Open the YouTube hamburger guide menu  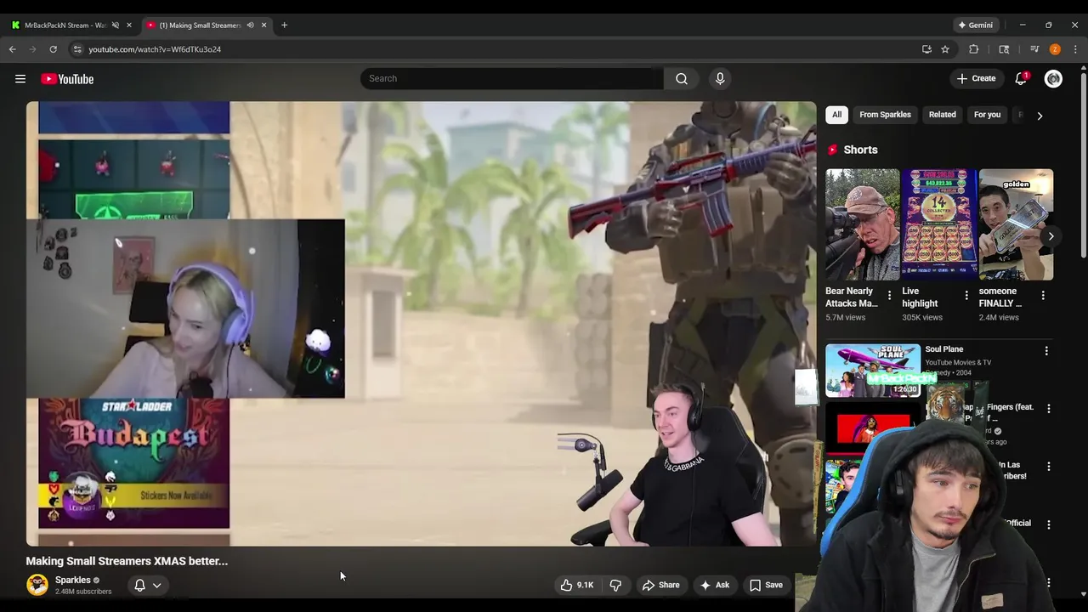pyautogui.click(x=20, y=79)
